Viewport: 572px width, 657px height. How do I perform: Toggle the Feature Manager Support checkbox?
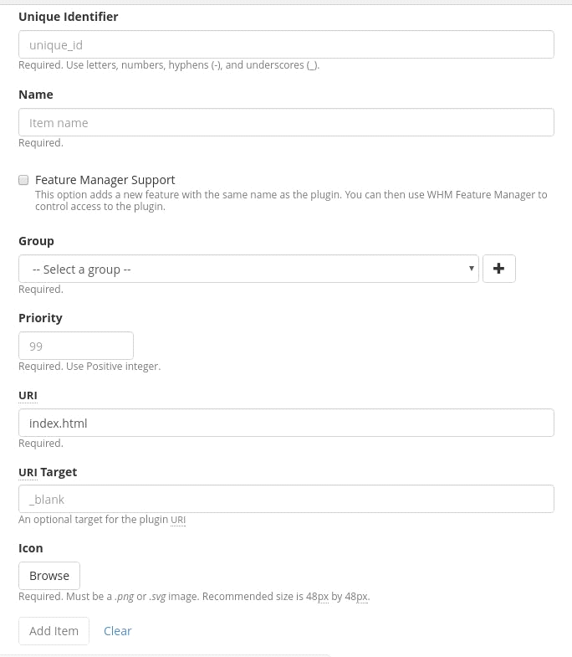[x=23, y=180]
